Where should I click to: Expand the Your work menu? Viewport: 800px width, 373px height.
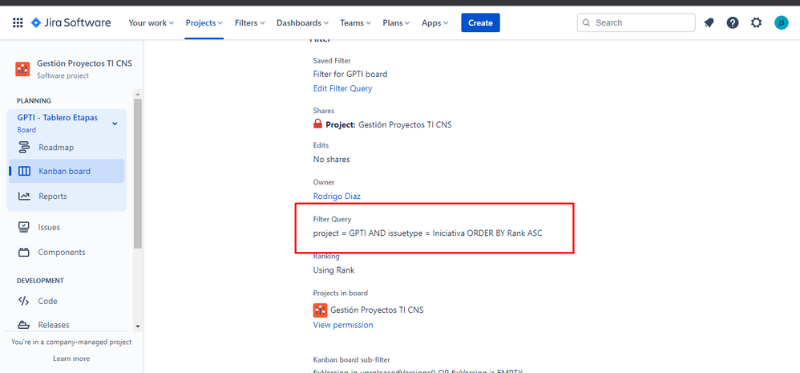[x=151, y=22]
